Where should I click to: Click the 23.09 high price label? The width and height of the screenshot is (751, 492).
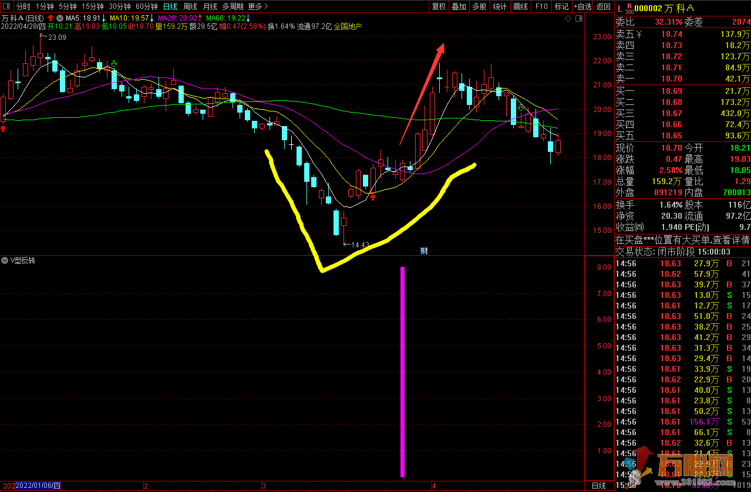click(x=57, y=37)
